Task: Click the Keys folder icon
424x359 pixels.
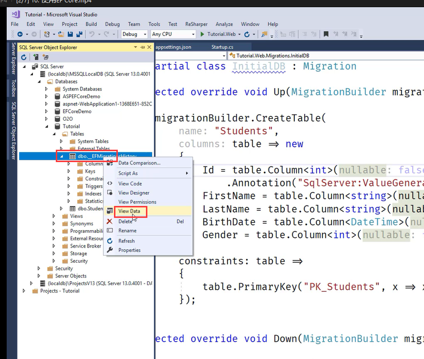Action: pos(80,171)
